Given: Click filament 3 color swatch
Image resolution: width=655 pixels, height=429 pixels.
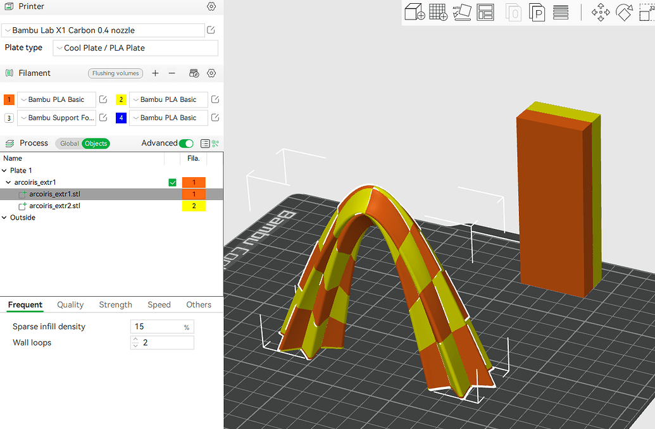Looking at the screenshot, I should (9, 118).
